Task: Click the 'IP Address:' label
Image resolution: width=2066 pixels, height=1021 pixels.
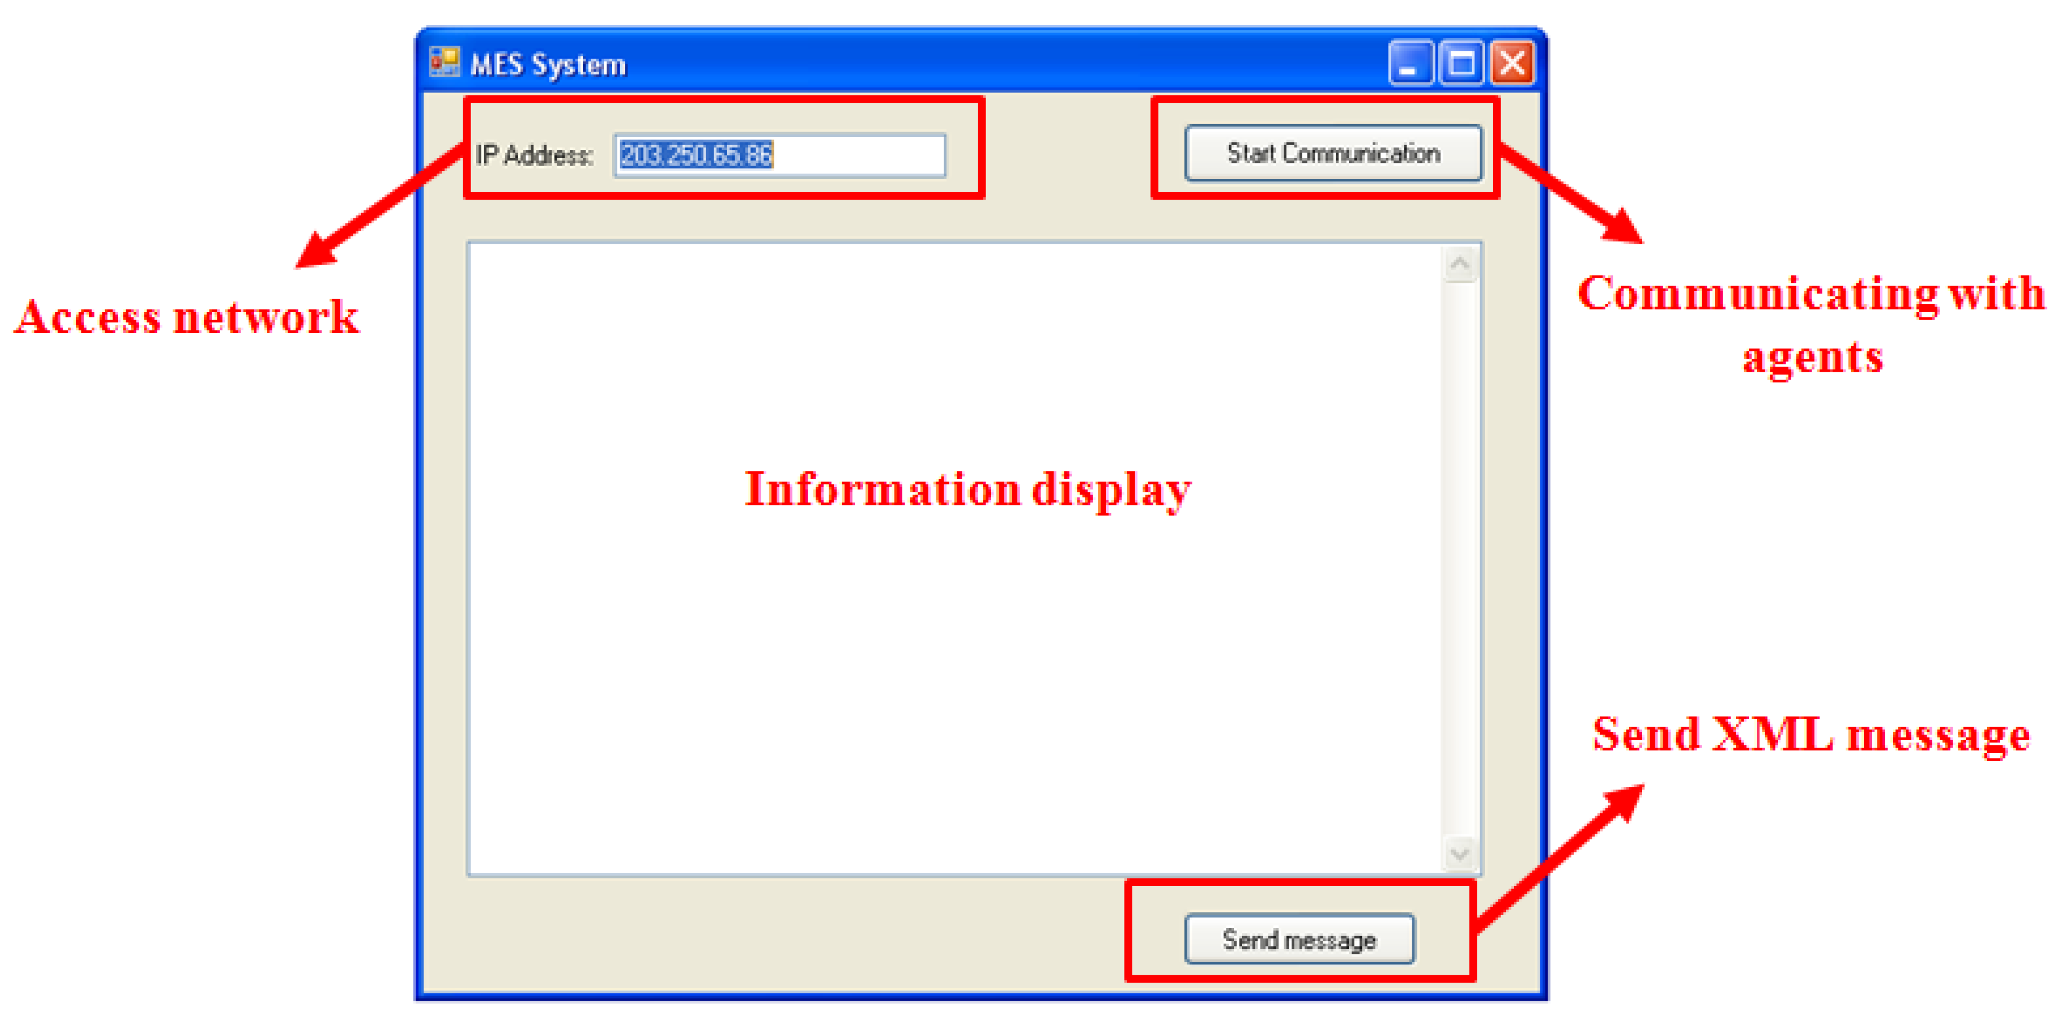Action: 534,155
